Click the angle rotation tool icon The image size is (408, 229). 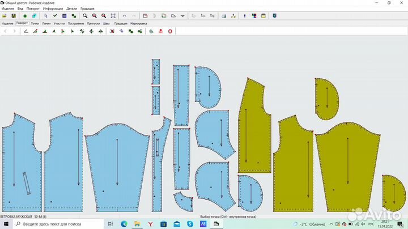[x=26, y=31]
